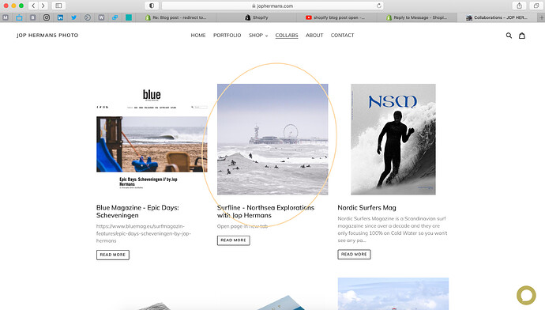Click READ MORE under Blue Magazine

113,255
